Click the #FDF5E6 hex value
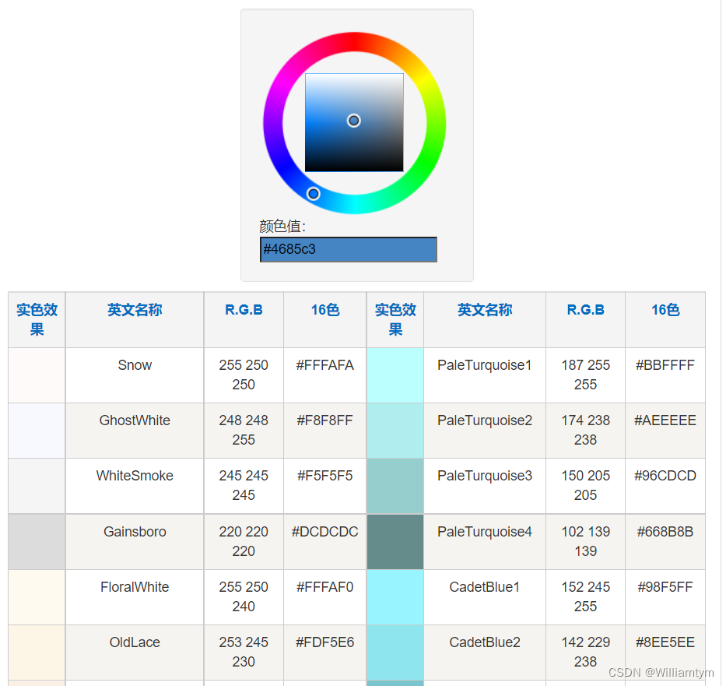726x686 pixels. tap(325, 642)
